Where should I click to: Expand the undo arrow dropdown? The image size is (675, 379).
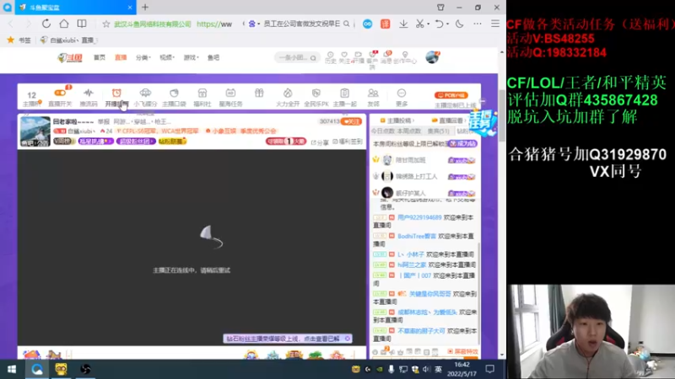tap(448, 24)
